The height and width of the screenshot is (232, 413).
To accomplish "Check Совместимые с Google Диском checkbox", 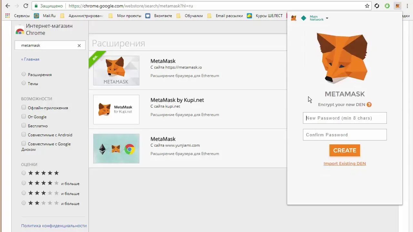I will (24, 143).
